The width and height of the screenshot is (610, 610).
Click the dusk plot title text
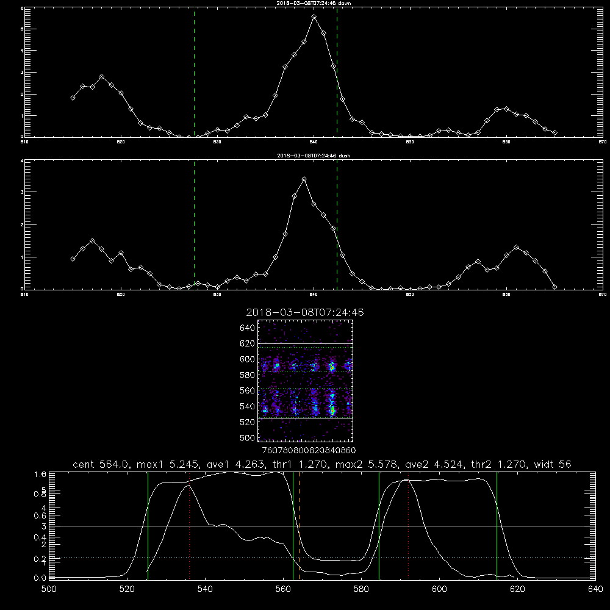[x=314, y=156]
